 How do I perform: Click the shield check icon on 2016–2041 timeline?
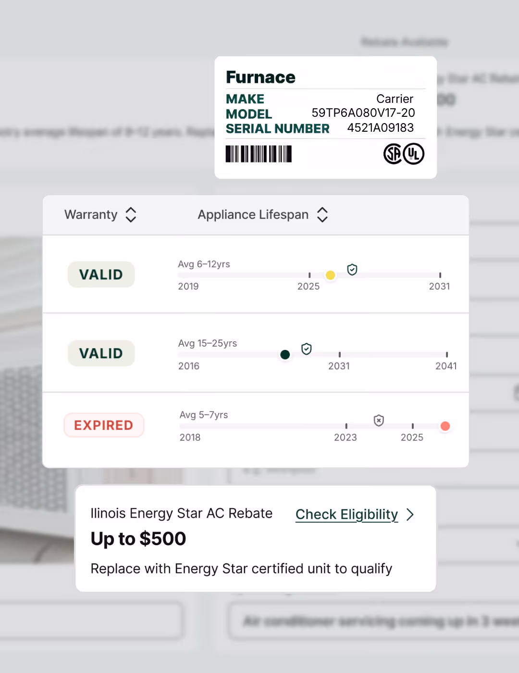click(307, 349)
